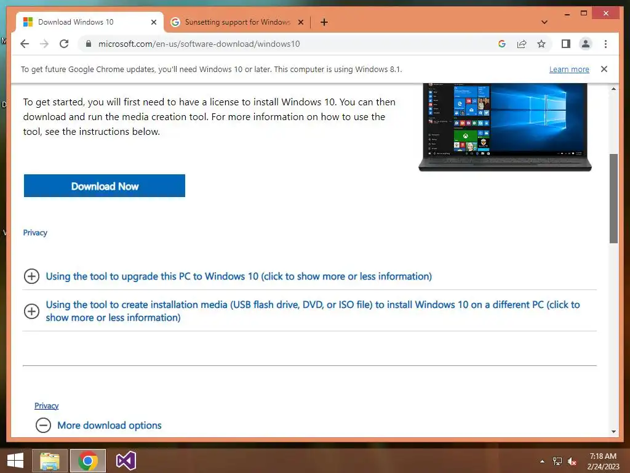Open the taskbar clock showing 7:18 AM
Viewport: 630px width, 473px height.
pyautogui.click(x=603, y=461)
